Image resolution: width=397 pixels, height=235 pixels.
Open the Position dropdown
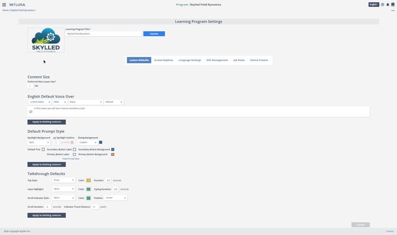click(116, 198)
